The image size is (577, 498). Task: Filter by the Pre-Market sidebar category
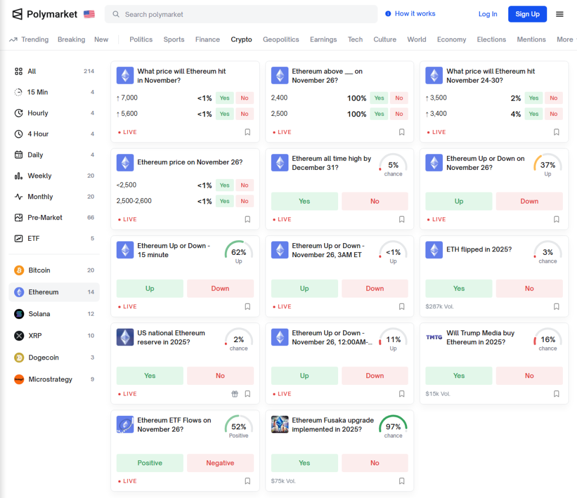coord(45,218)
